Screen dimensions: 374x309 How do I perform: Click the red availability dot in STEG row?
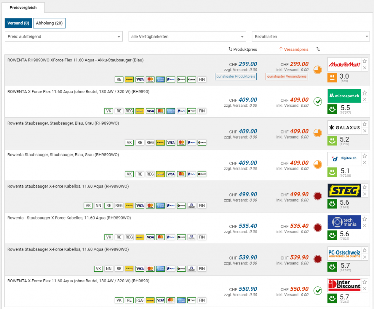pyautogui.click(x=318, y=196)
